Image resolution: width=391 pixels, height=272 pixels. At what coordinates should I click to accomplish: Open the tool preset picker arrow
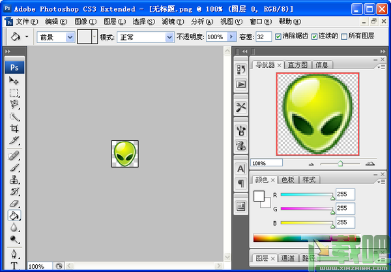point(27,37)
